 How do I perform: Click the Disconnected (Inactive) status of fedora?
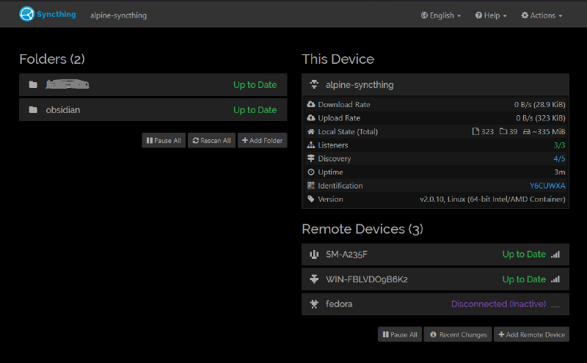point(498,304)
